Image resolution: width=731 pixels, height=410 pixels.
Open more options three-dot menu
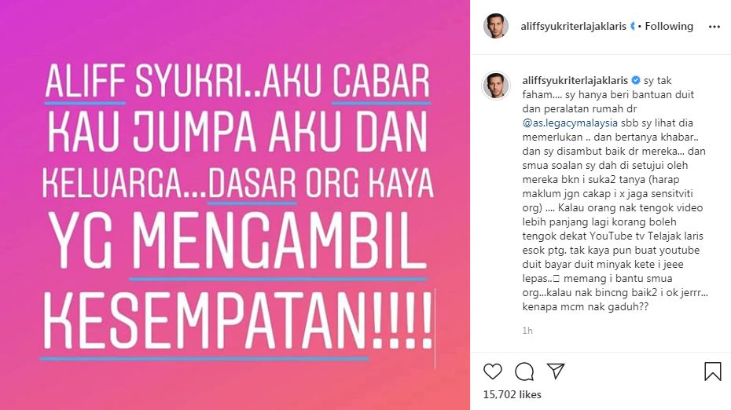point(714,27)
